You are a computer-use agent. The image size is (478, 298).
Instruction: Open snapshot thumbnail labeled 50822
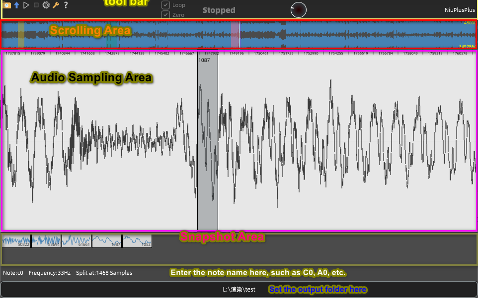[x=16, y=241]
